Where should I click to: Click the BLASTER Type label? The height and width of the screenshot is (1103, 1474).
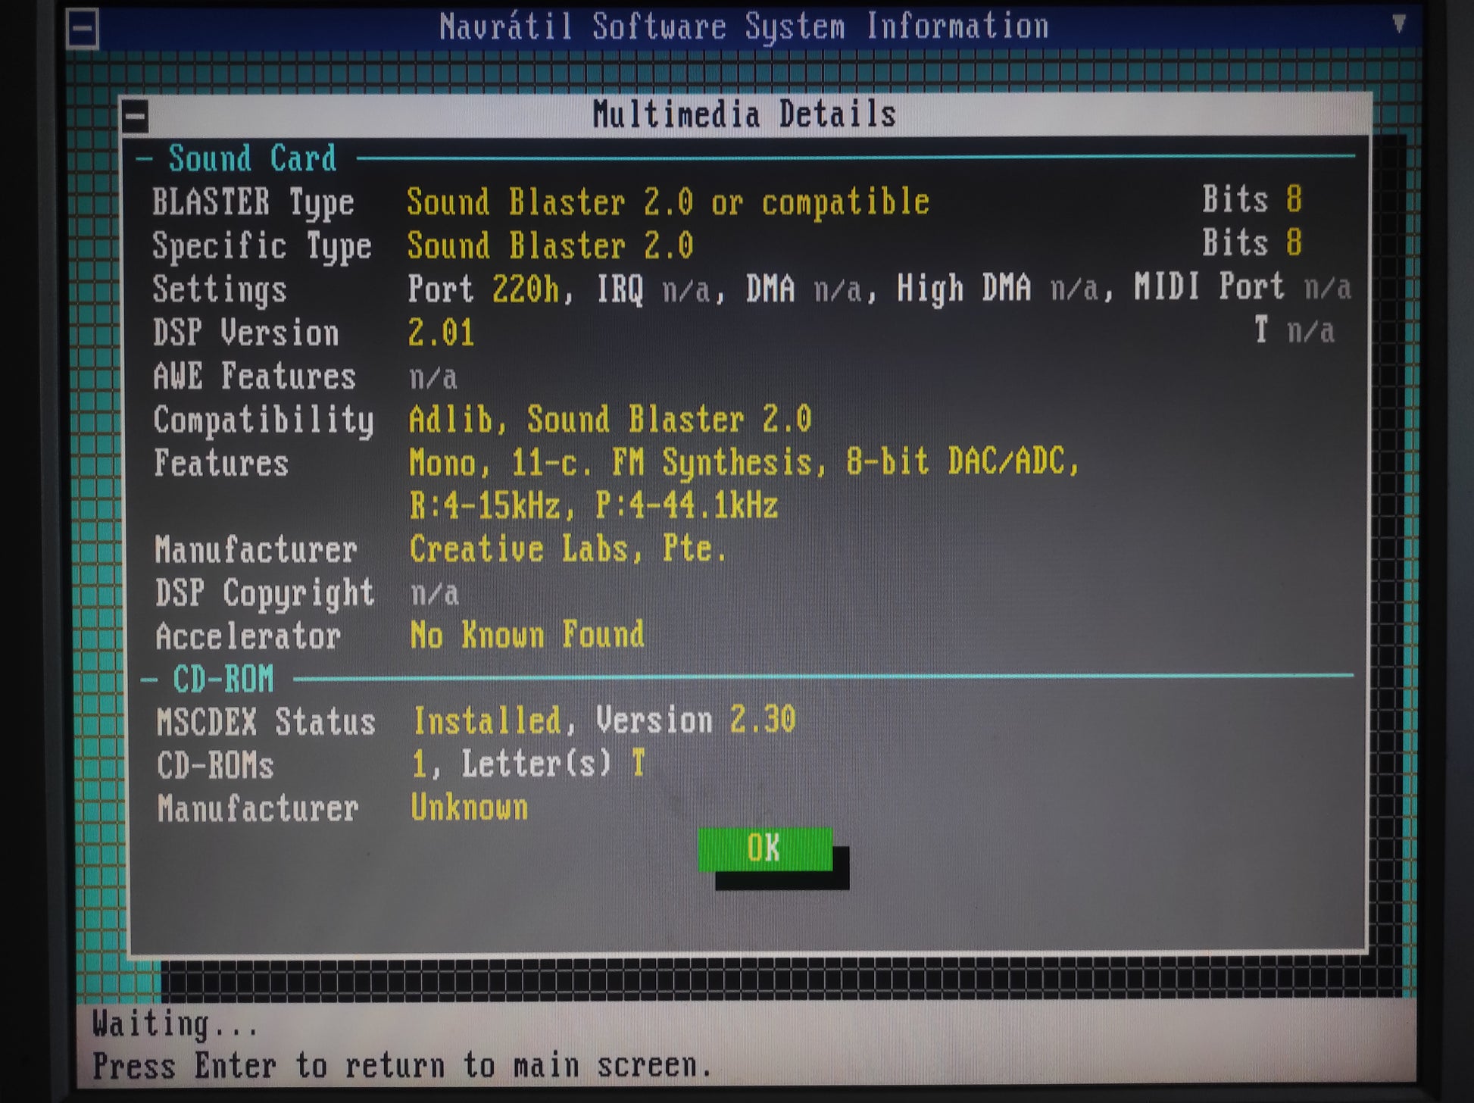pos(253,203)
